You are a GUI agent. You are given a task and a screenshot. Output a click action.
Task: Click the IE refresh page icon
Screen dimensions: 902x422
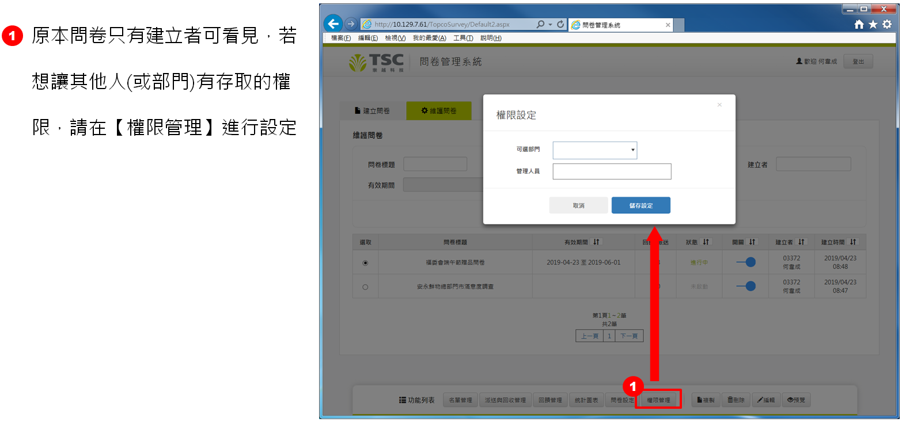click(560, 25)
